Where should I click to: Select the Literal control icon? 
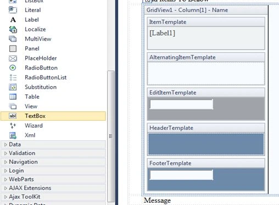[x=13, y=10]
